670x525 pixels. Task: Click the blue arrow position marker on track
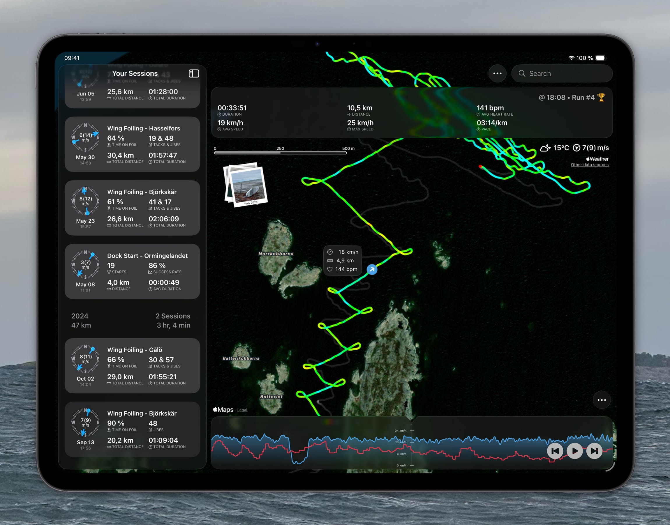click(372, 270)
